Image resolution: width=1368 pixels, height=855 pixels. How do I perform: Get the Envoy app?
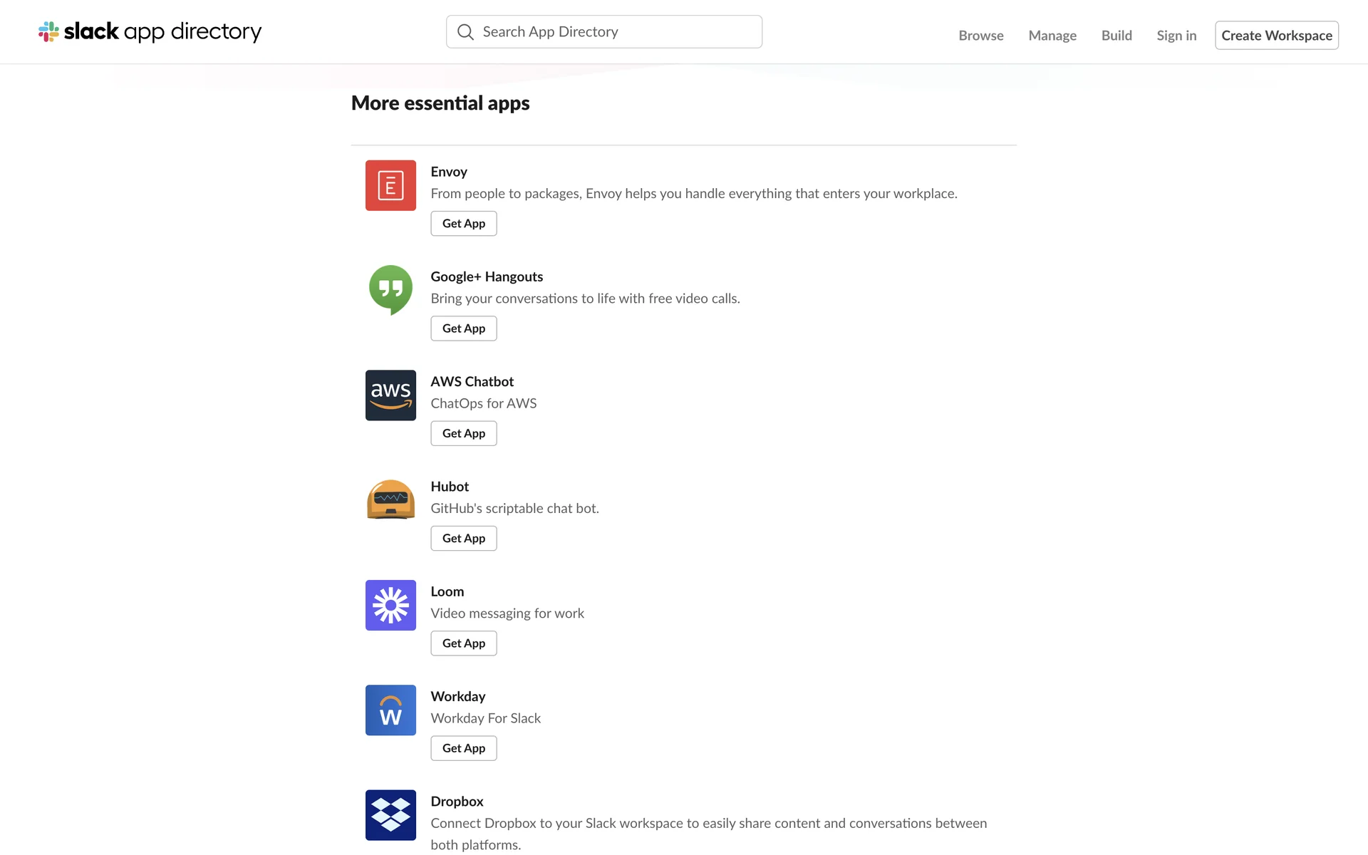point(463,224)
